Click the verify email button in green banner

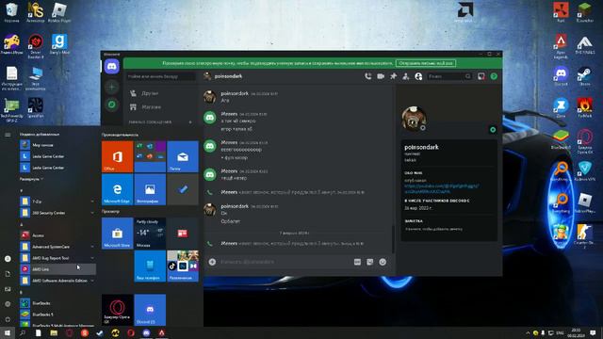tap(425, 63)
